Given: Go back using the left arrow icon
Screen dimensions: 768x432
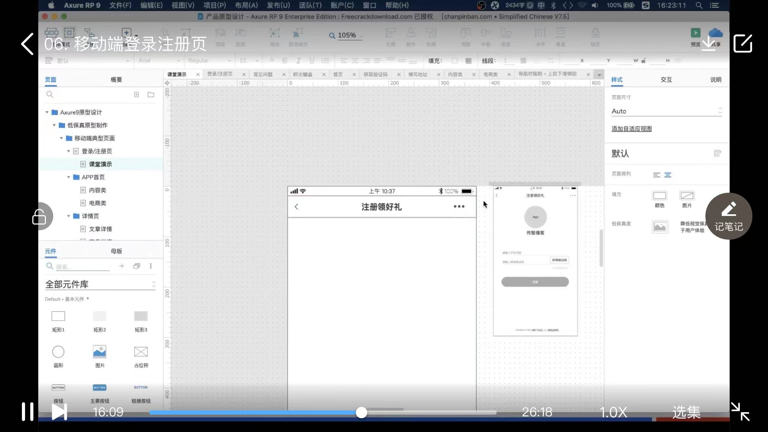Looking at the screenshot, I should (x=27, y=44).
